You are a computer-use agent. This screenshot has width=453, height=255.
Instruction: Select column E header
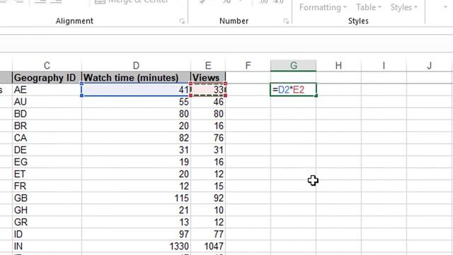click(x=208, y=66)
